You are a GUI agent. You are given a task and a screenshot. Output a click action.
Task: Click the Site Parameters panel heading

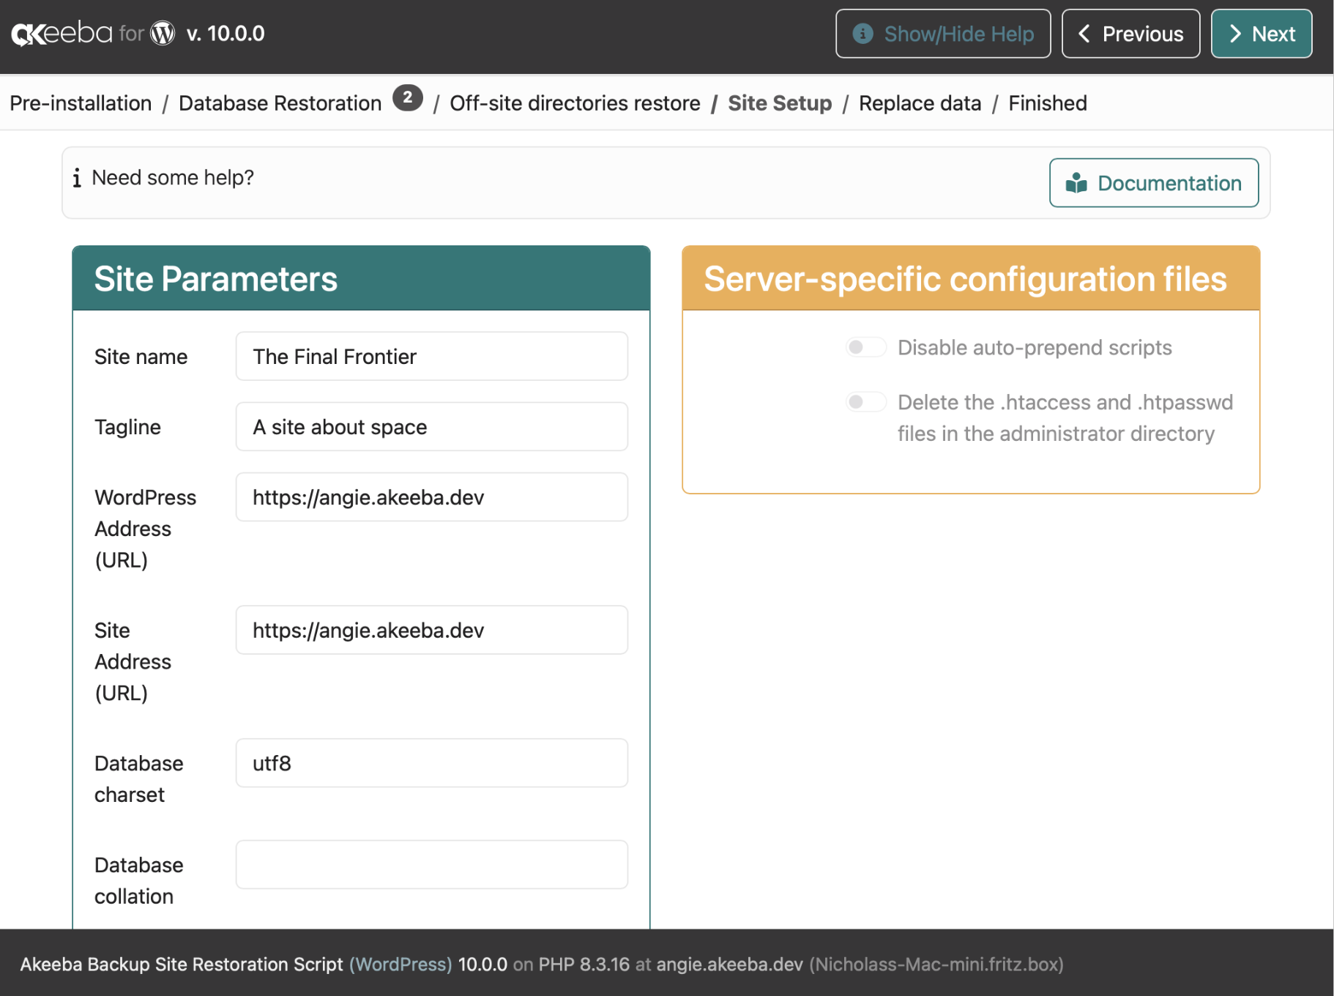tap(216, 279)
